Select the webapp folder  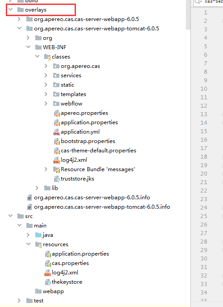click(53, 291)
